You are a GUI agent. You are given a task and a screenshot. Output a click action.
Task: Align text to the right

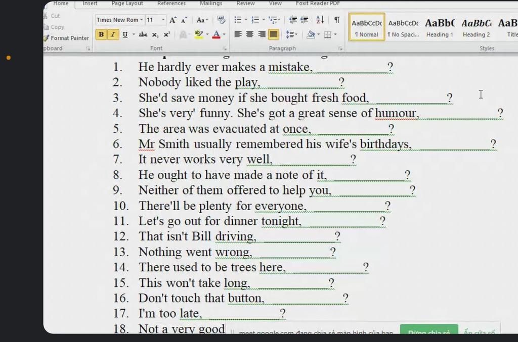[262, 34]
